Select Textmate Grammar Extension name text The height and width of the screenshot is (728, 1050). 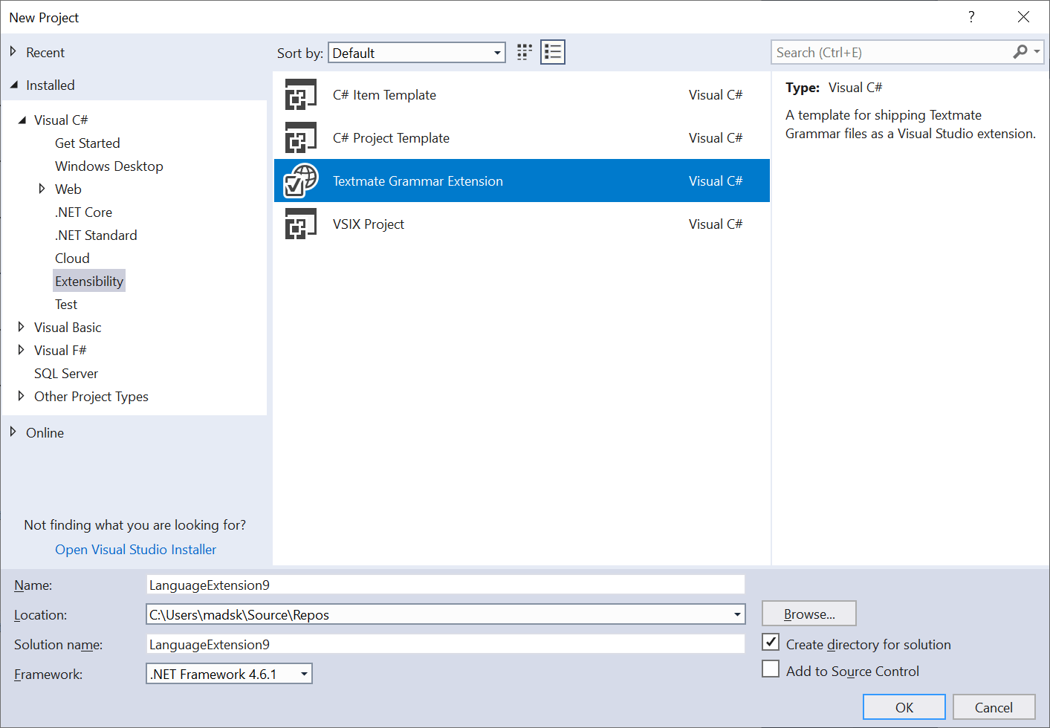(418, 181)
